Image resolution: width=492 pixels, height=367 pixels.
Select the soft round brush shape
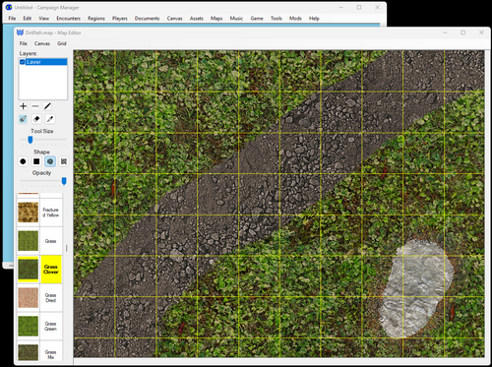point(50,161)
